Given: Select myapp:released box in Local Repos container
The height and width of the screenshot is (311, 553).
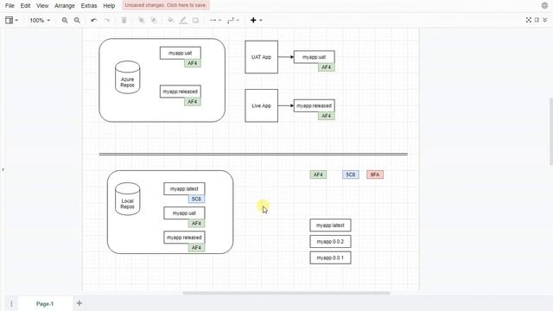Looking at the screenshot, I should [184, 238].
